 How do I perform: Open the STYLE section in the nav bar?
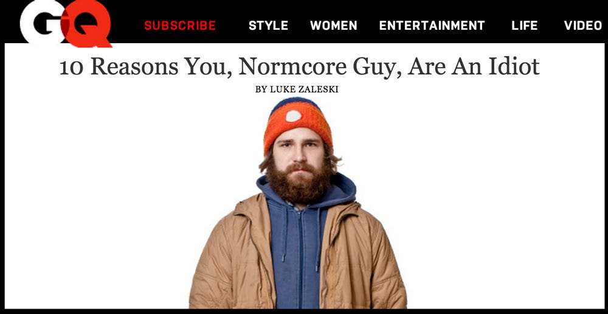pos(268,26)
